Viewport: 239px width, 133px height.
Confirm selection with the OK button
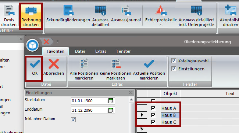pyautogui.click(x=35, y=68)
